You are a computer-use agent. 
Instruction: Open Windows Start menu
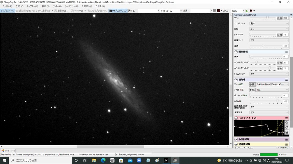(x=4, y=160)
